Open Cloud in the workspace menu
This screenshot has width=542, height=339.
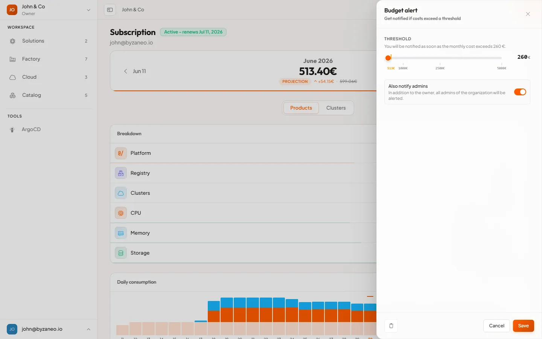coord(49,77)
